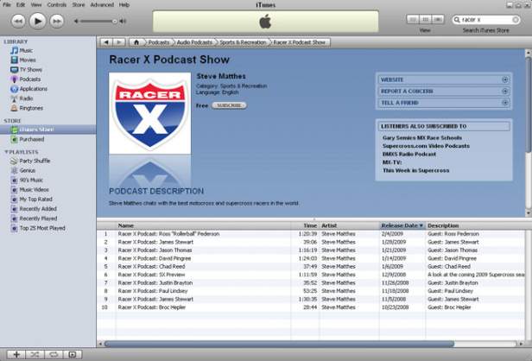Click the Subscribe button
The height and width of the screenshot is (361, 532).
[x=229, y=105]
